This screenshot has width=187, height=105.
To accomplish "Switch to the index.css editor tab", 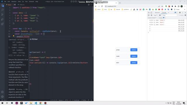I will click(x=21, y=5).
